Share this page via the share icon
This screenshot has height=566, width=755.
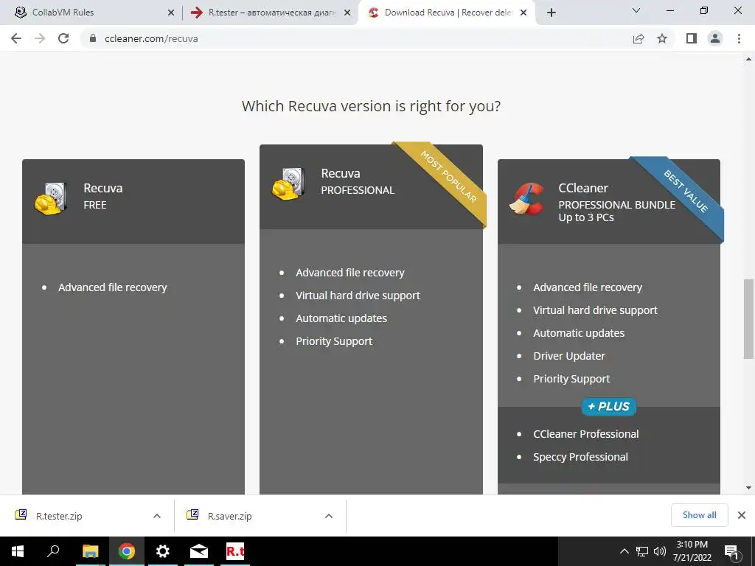tap(639, 38)
